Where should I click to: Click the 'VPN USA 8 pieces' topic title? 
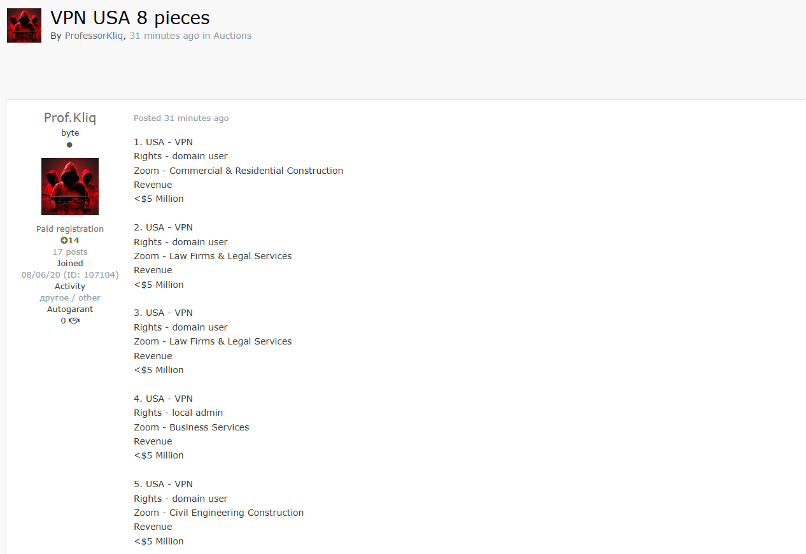coord(130,18)
